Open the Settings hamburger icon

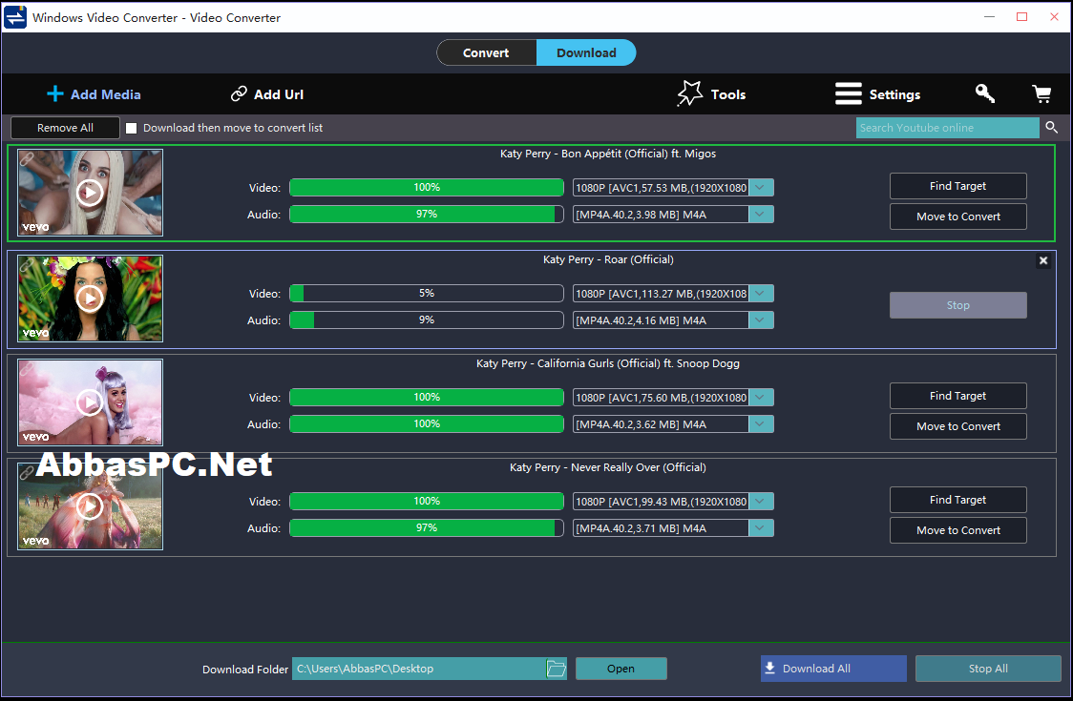(x=848, y=93)
